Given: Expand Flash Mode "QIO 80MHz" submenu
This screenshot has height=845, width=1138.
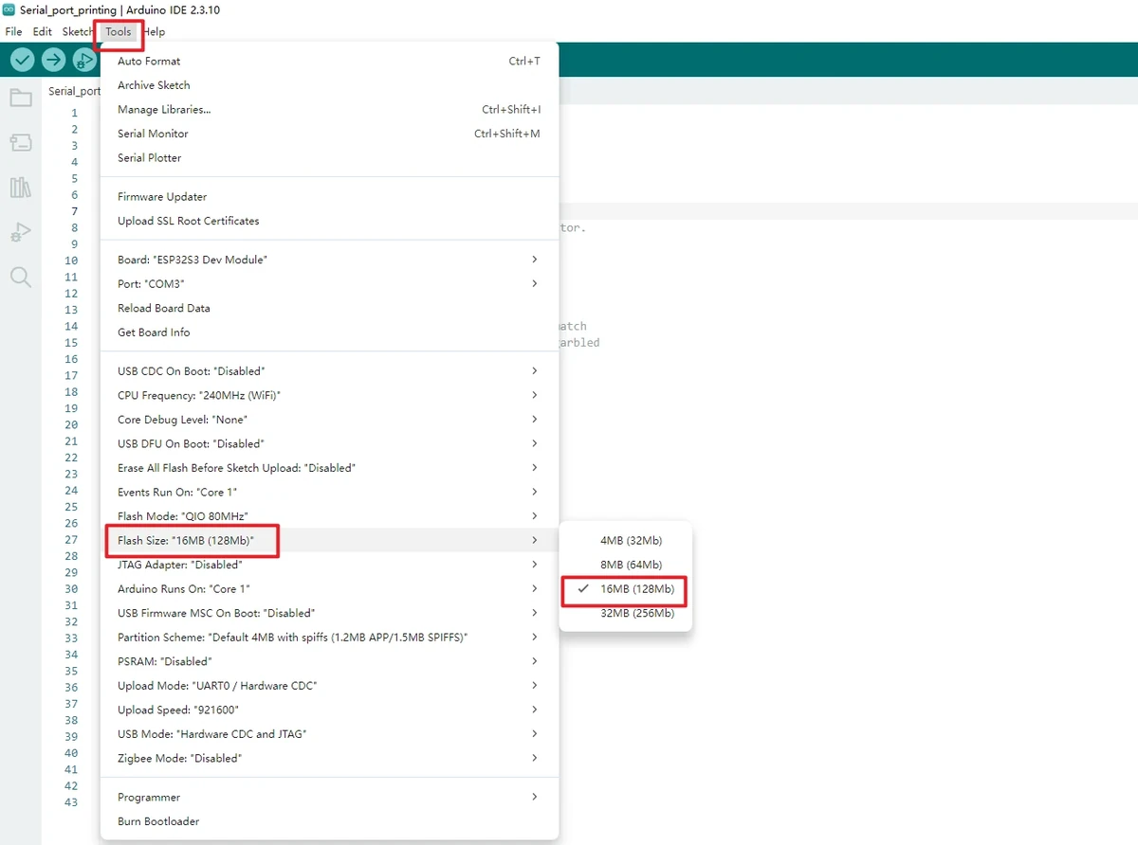Looking at the screenshot, I should pyautogui.click(x=330, y=516).
